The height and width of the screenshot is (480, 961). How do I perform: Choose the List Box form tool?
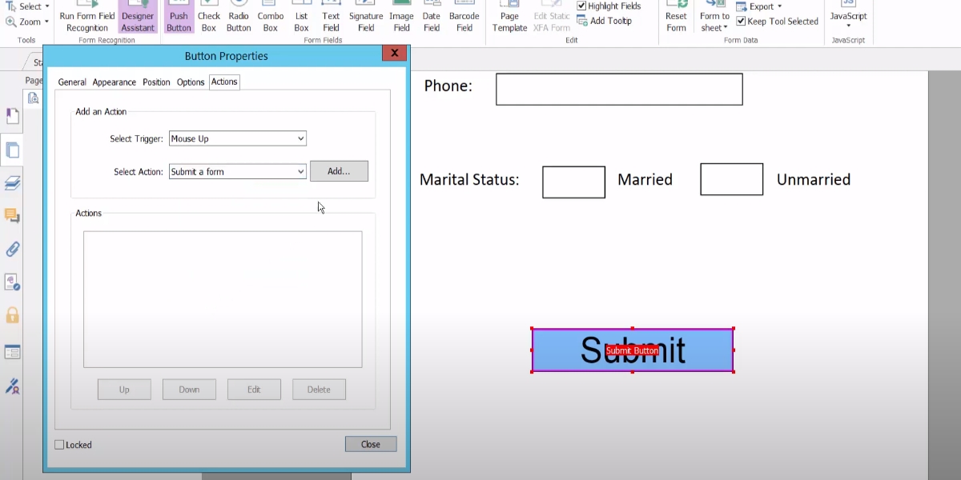(301, 17)
